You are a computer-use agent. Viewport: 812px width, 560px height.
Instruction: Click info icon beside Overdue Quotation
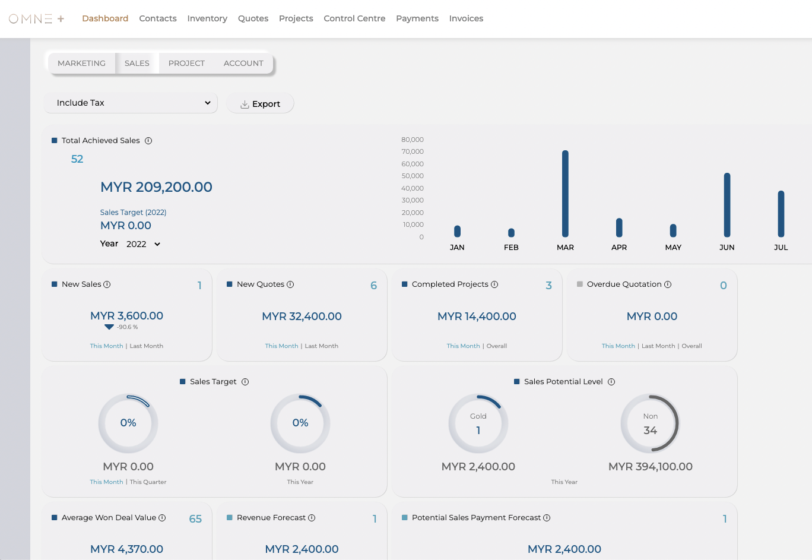[x=668, y=284]
